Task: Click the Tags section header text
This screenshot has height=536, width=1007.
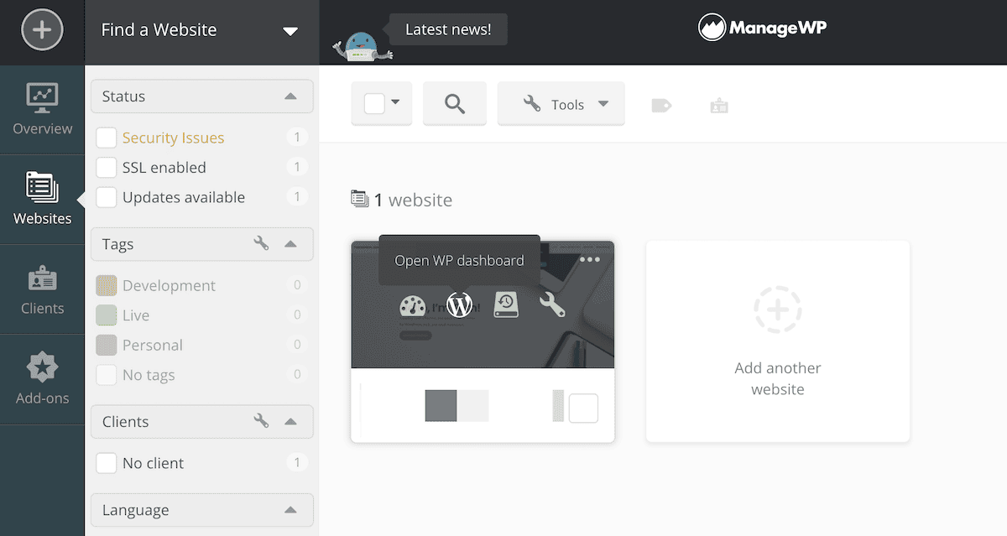Action: pyautogui.click(x=117, y=244)
